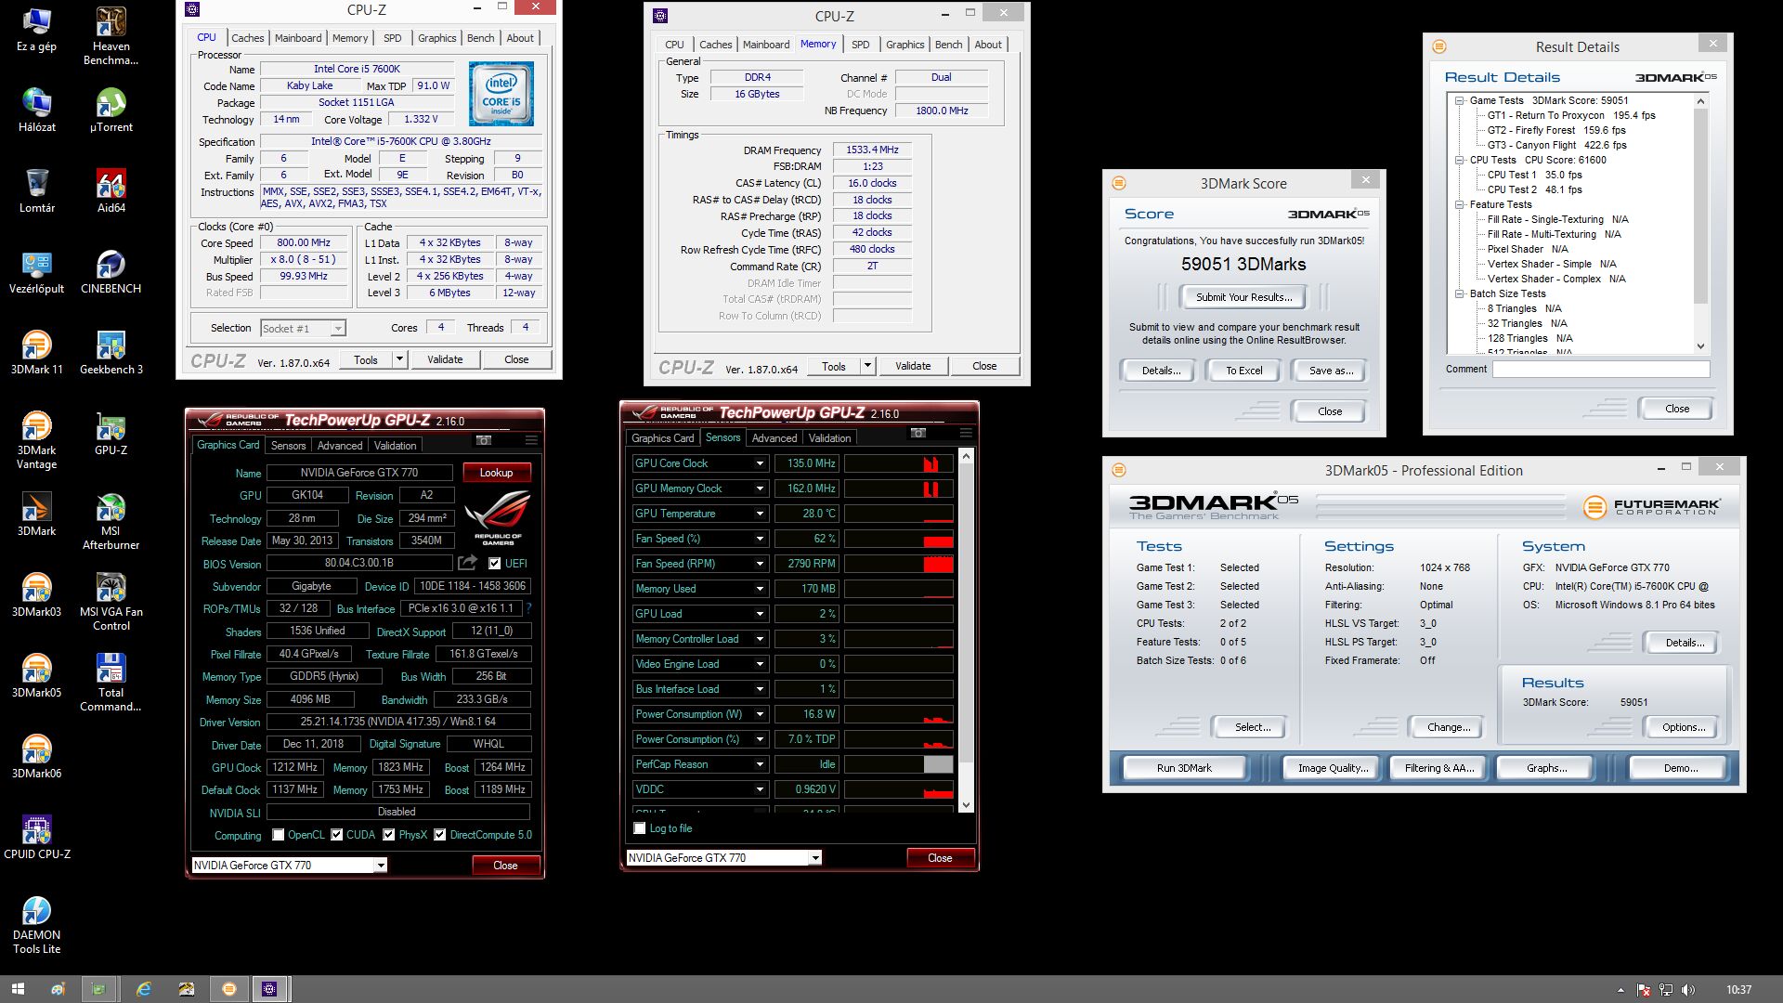Open the Bench tab in CPU-Z Memory window
Screen dimensions: 1783x1003
click(x=948, y=45)
